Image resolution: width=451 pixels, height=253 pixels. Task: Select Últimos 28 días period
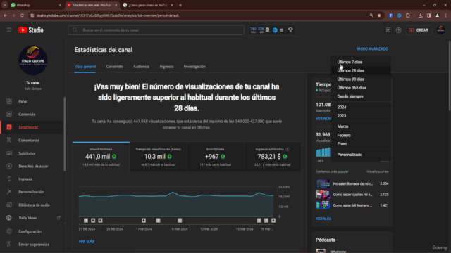[x=361, y=70]
